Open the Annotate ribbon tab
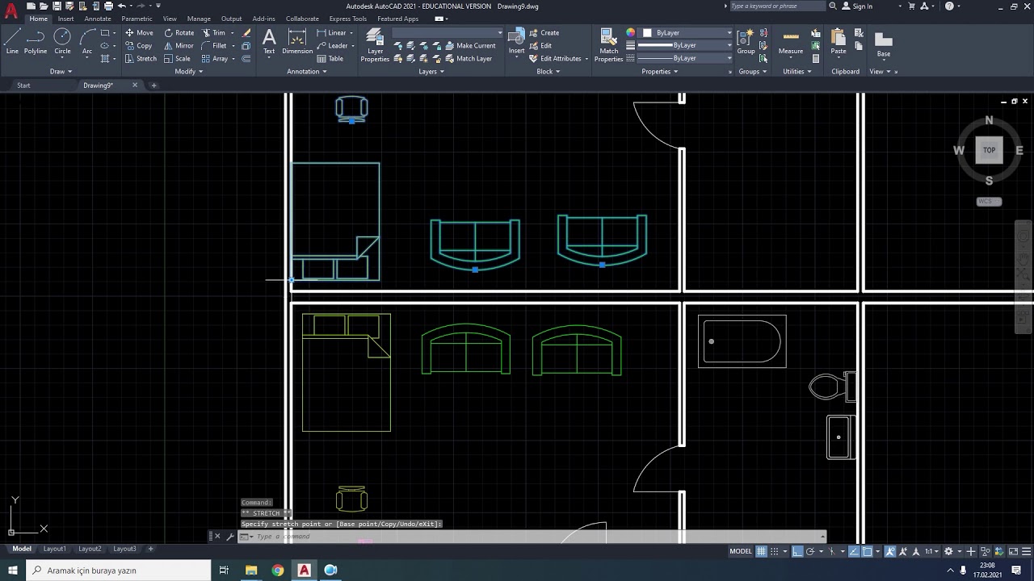 [98, 19]
